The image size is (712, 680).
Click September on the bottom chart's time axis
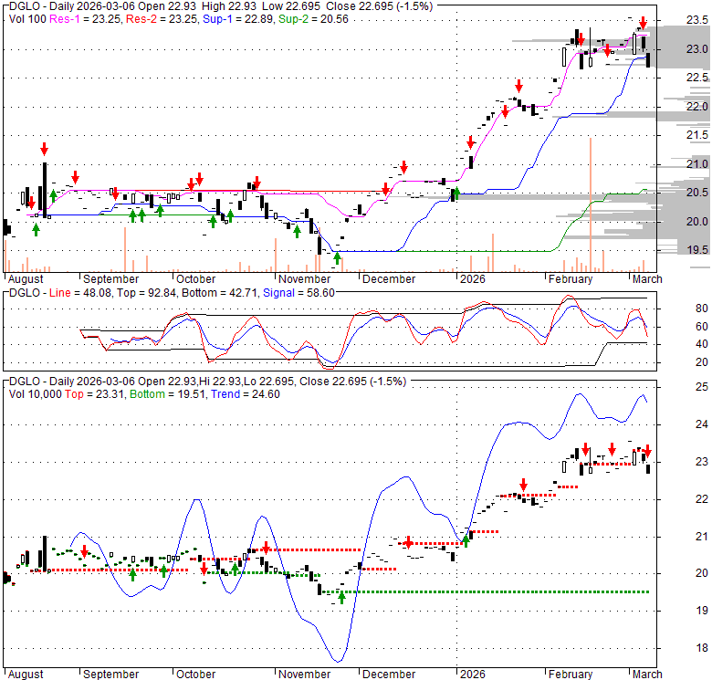click(109, 675)
